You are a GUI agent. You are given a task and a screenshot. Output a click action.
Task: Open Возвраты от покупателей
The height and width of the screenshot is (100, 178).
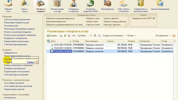click(16, 38)
